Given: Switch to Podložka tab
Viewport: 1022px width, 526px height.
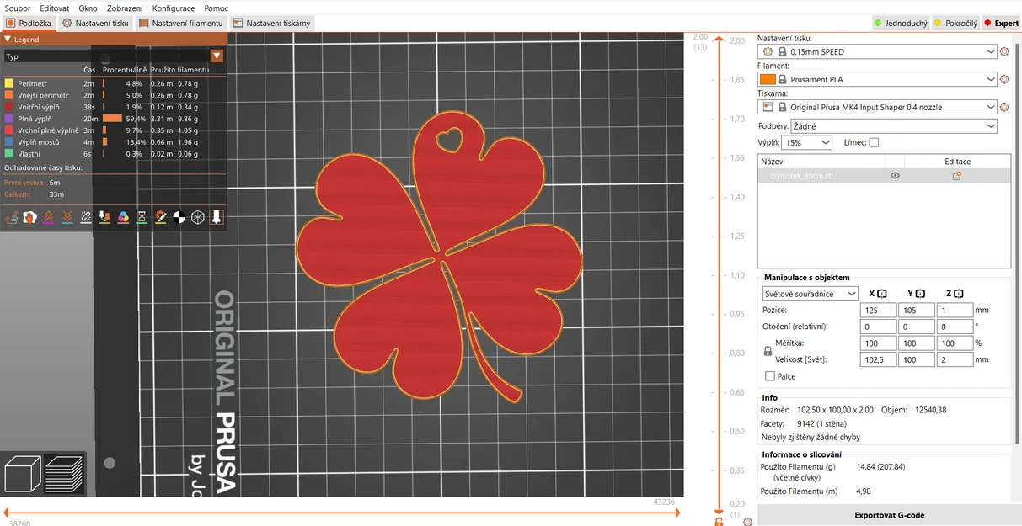Looking at the screenshot, I should (x=29, y=23).
